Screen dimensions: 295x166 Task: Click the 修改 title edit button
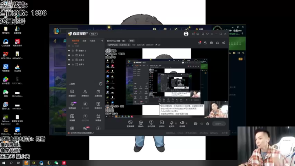click(132, 41)
